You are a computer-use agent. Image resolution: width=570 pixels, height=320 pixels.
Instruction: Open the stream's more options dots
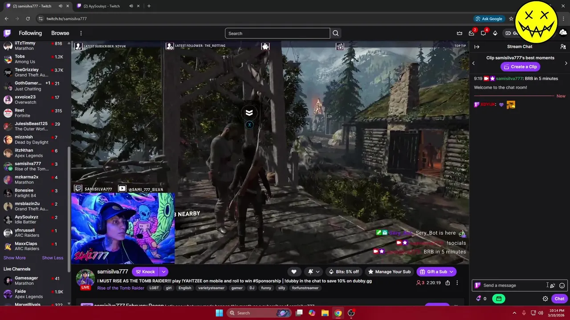click(x=457, y=283)
